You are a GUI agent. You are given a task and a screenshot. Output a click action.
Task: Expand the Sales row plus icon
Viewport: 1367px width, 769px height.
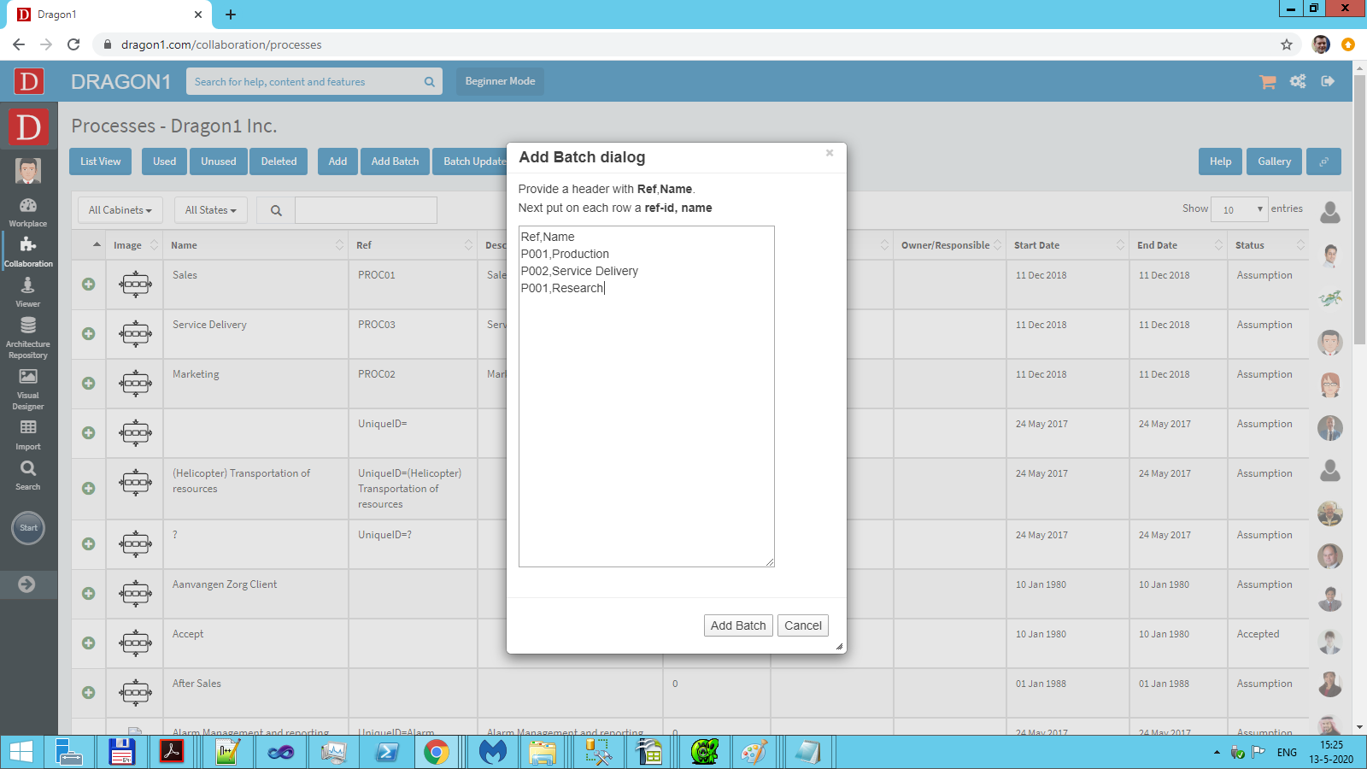point(89,284)
